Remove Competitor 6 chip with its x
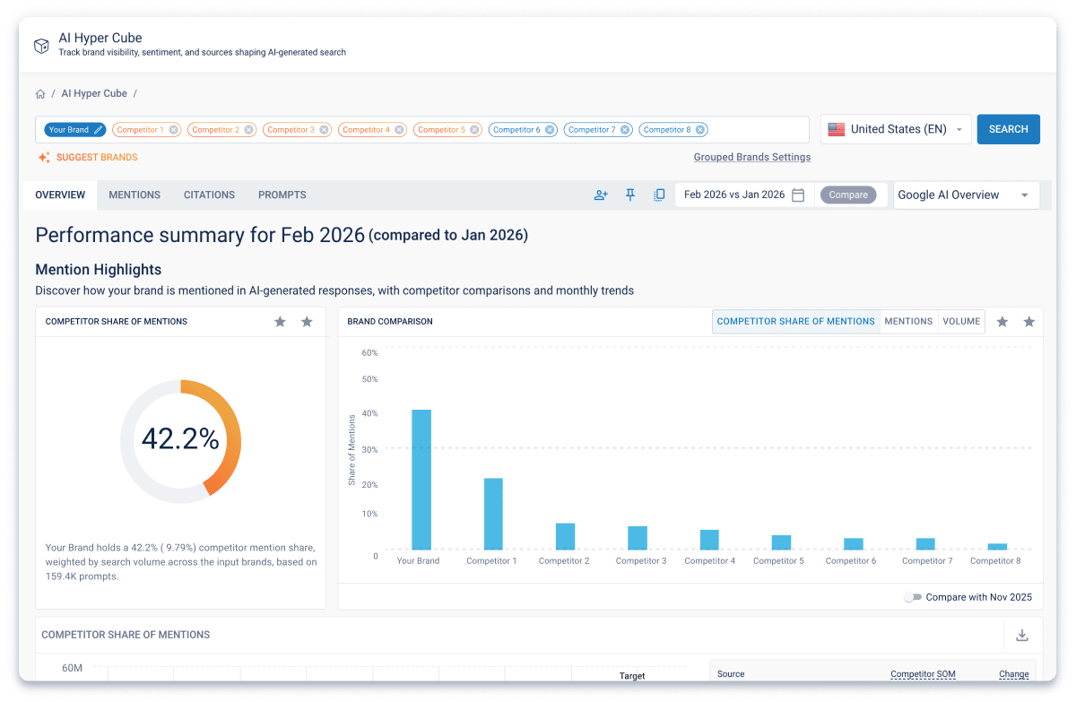 click(x=551, y=130)
